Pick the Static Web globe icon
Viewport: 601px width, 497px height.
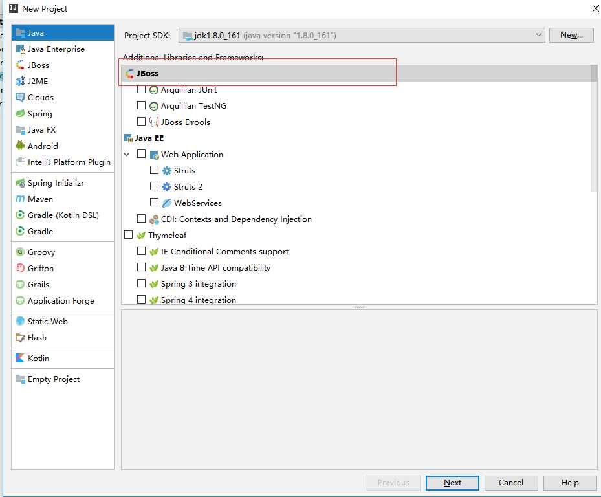point(20,321)
